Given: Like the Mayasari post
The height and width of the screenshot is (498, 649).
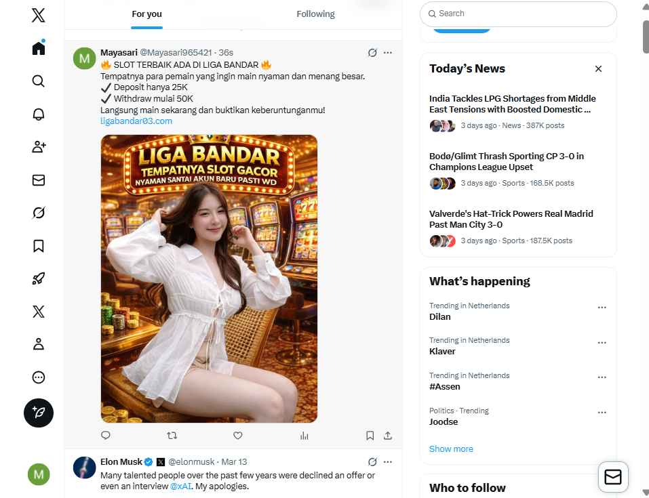Looking at the screenshot, I should tap(237, 436).
